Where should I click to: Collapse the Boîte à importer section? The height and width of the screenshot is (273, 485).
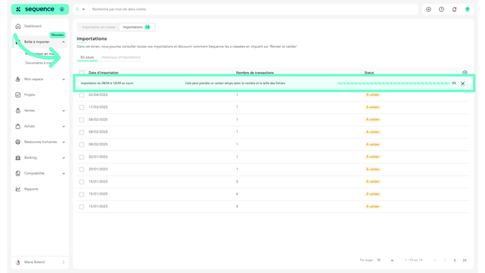tap(63, 42)
